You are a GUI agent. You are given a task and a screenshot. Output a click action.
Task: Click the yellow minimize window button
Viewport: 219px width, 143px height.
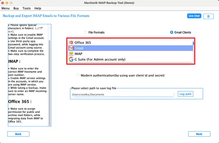(x=7, y=3)
